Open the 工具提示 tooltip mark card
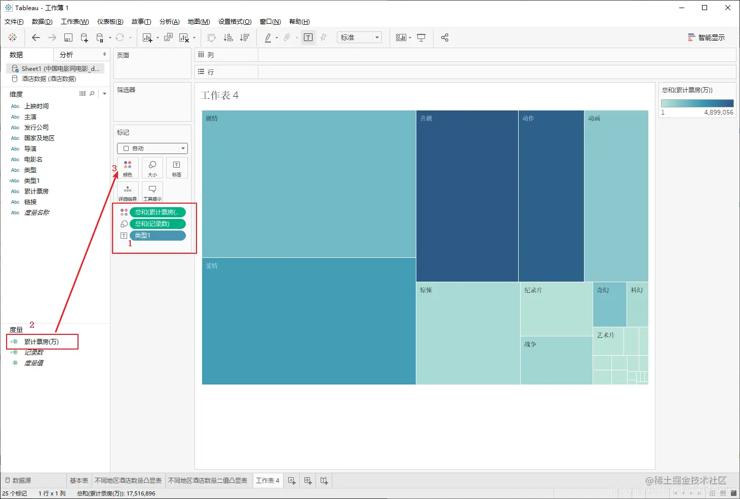 152,193
